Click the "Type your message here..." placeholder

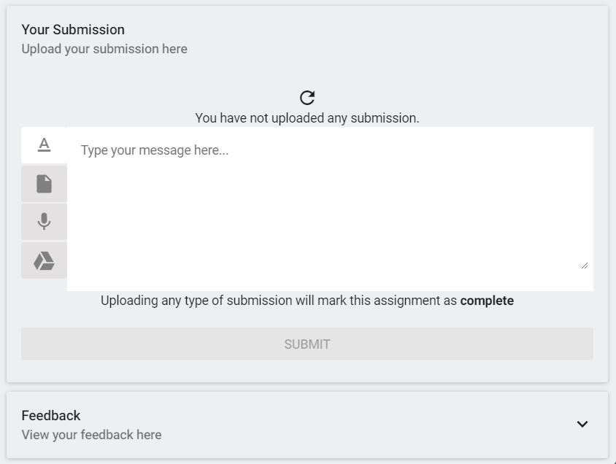pyautogui.click(x=155, y=150)
